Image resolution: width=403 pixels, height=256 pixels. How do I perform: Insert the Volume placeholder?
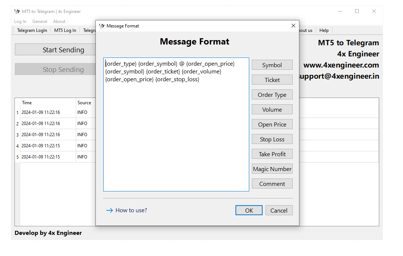tap(272, 110)
